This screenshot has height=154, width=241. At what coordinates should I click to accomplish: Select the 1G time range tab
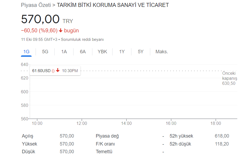coord(26,52)
